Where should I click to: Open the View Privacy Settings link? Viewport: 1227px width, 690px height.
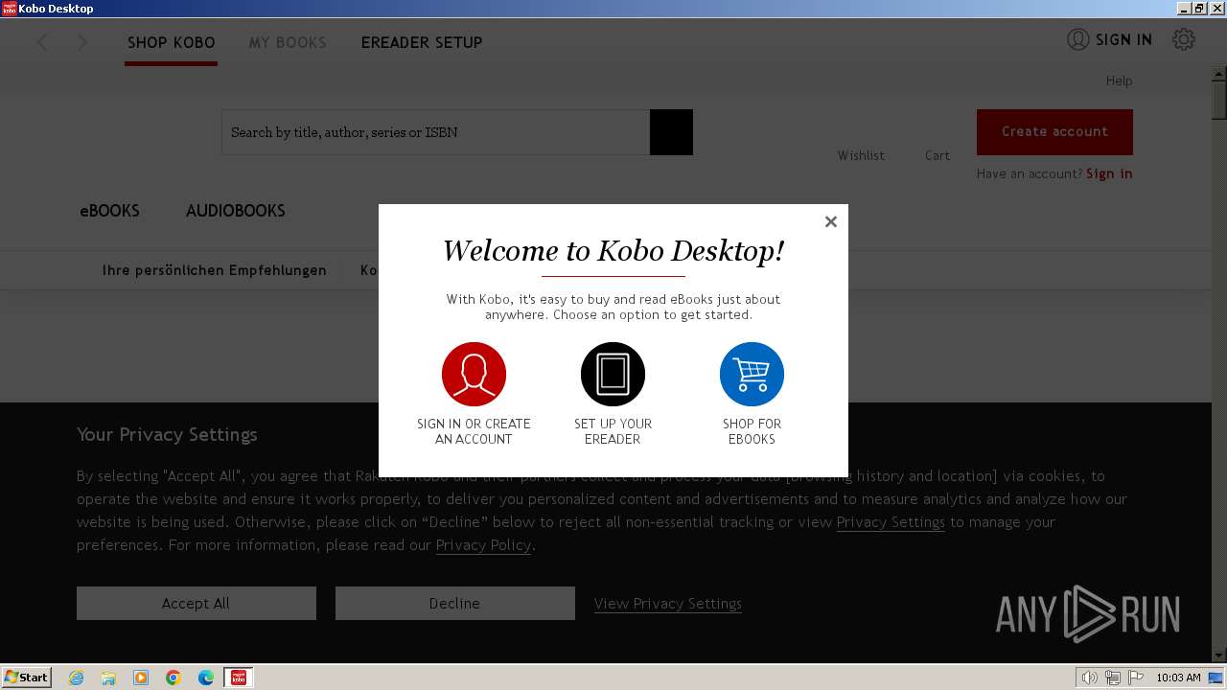tap(668, 603)
